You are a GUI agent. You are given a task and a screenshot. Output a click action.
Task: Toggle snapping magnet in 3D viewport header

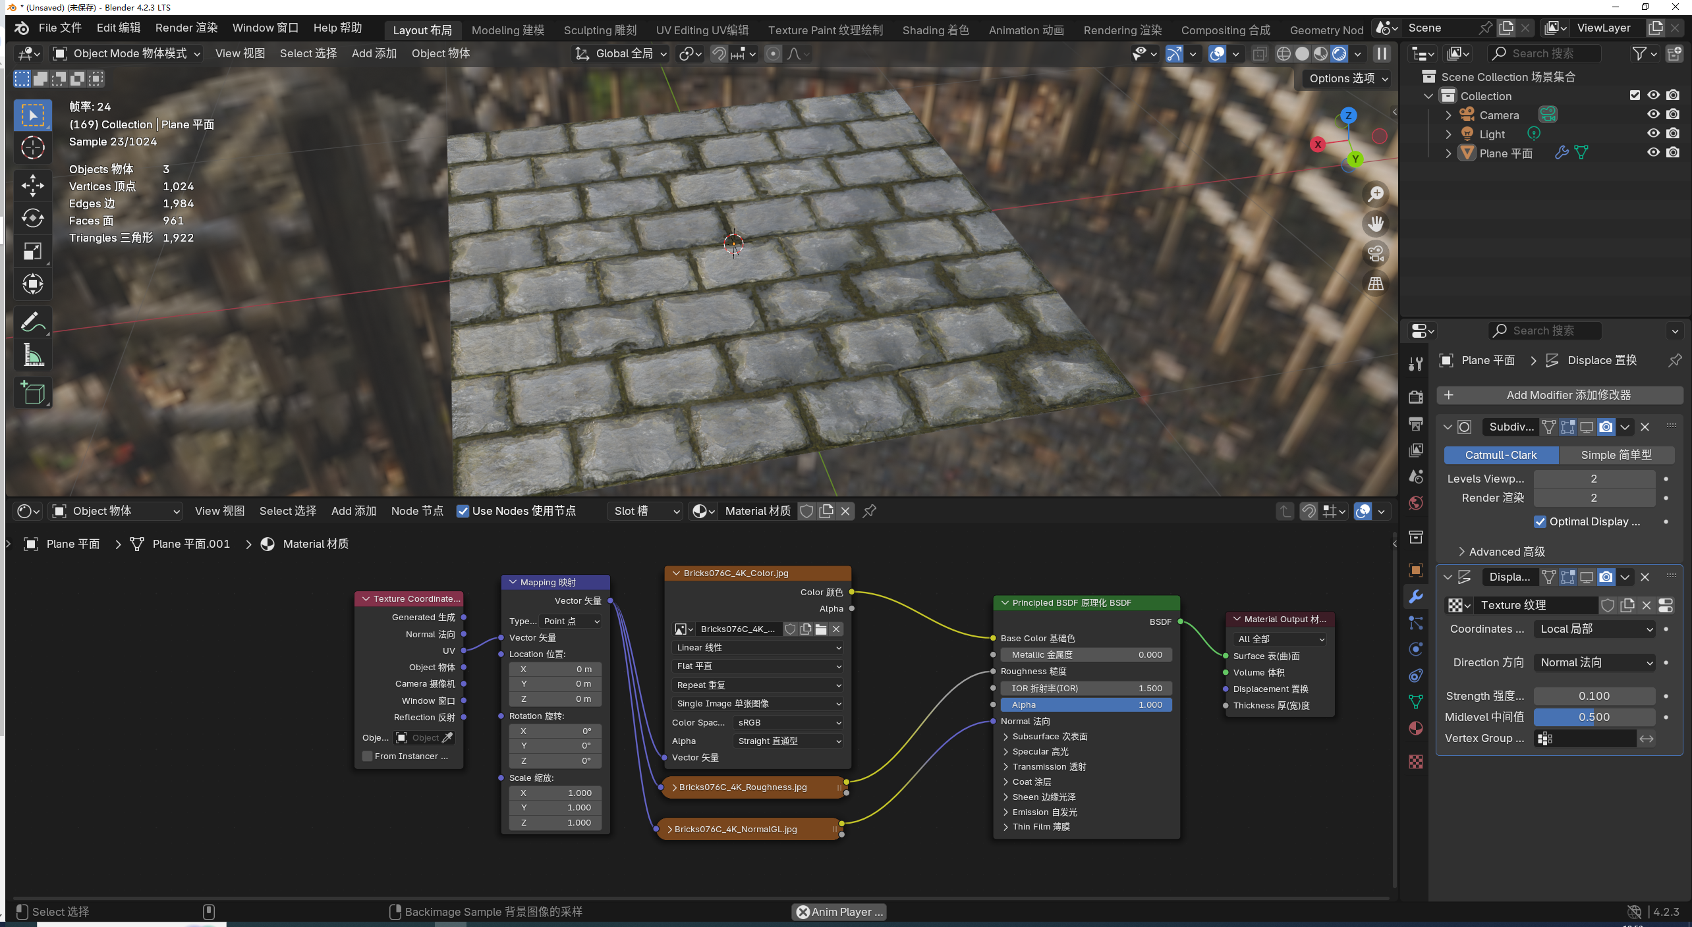[718, 53]
